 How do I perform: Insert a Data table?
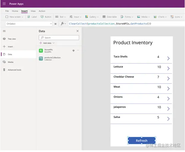[110, 17]
